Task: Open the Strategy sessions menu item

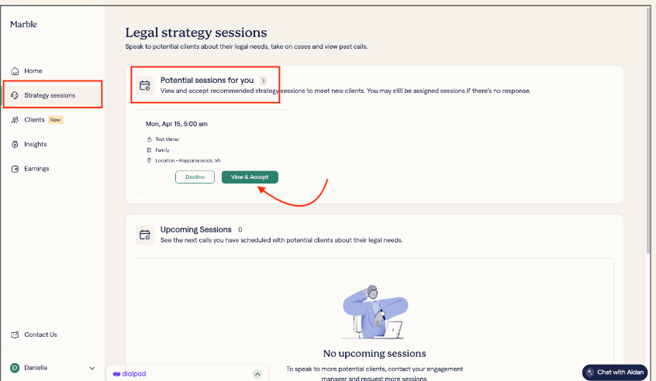Action: tap(50, 95)
